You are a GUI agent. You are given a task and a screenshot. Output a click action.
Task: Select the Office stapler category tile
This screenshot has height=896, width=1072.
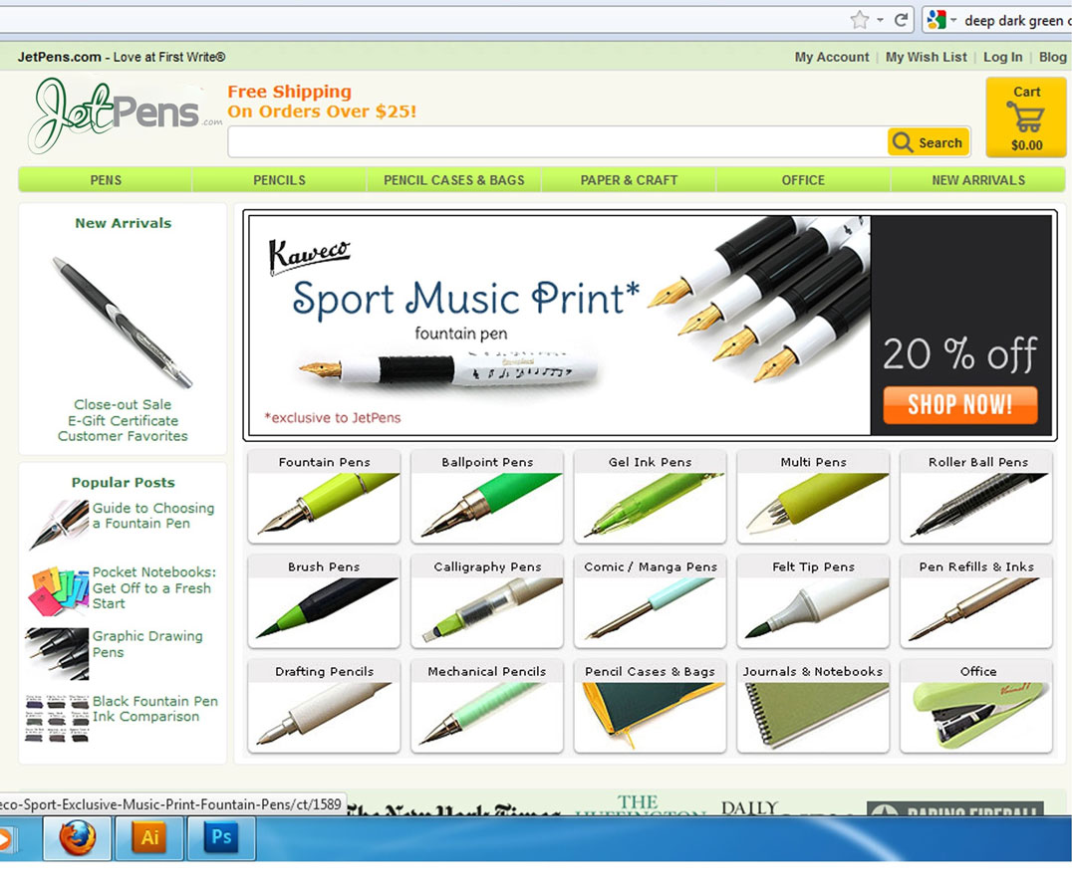tap(977, 706)
